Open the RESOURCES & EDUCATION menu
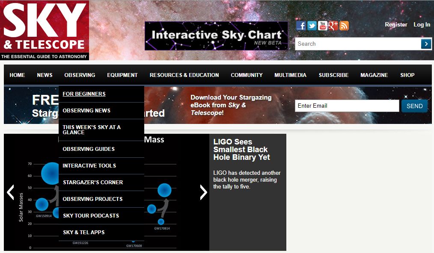 pos(184,75)
